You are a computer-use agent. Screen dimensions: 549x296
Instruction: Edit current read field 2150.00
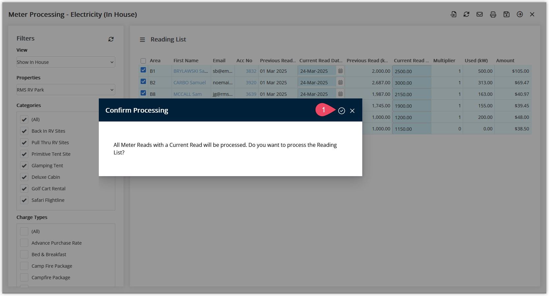[412, 94]
